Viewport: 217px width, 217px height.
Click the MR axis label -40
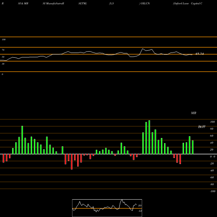point(212,171)
